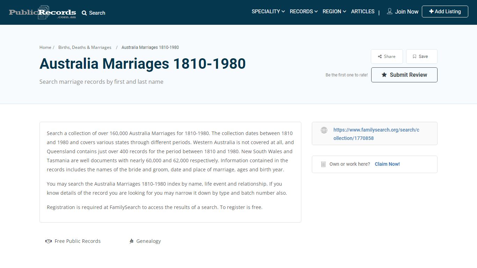Click the paragraph starting 'Search a collection of over'
Image resolution: width=477 pixels, height=268 pixels.
[170, 151]
